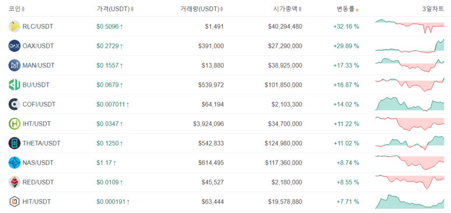This screenshot has width=451, height=213.
Task: Click the $539,972 volume cell
Action: 211,85
